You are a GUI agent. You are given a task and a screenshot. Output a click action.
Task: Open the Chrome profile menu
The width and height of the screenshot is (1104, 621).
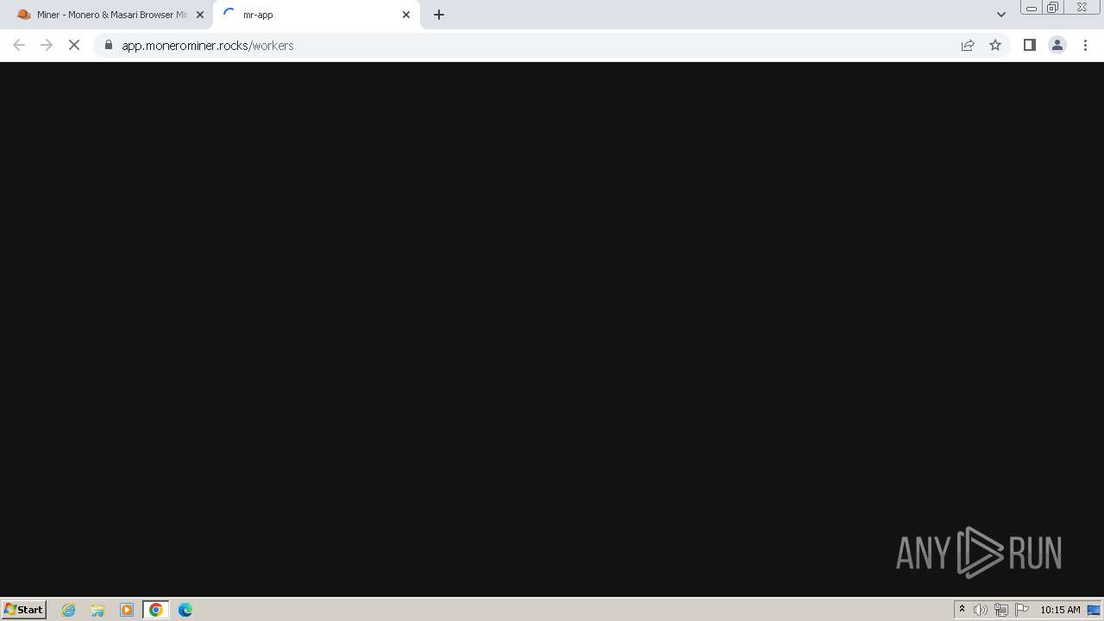pos(1057,45)
